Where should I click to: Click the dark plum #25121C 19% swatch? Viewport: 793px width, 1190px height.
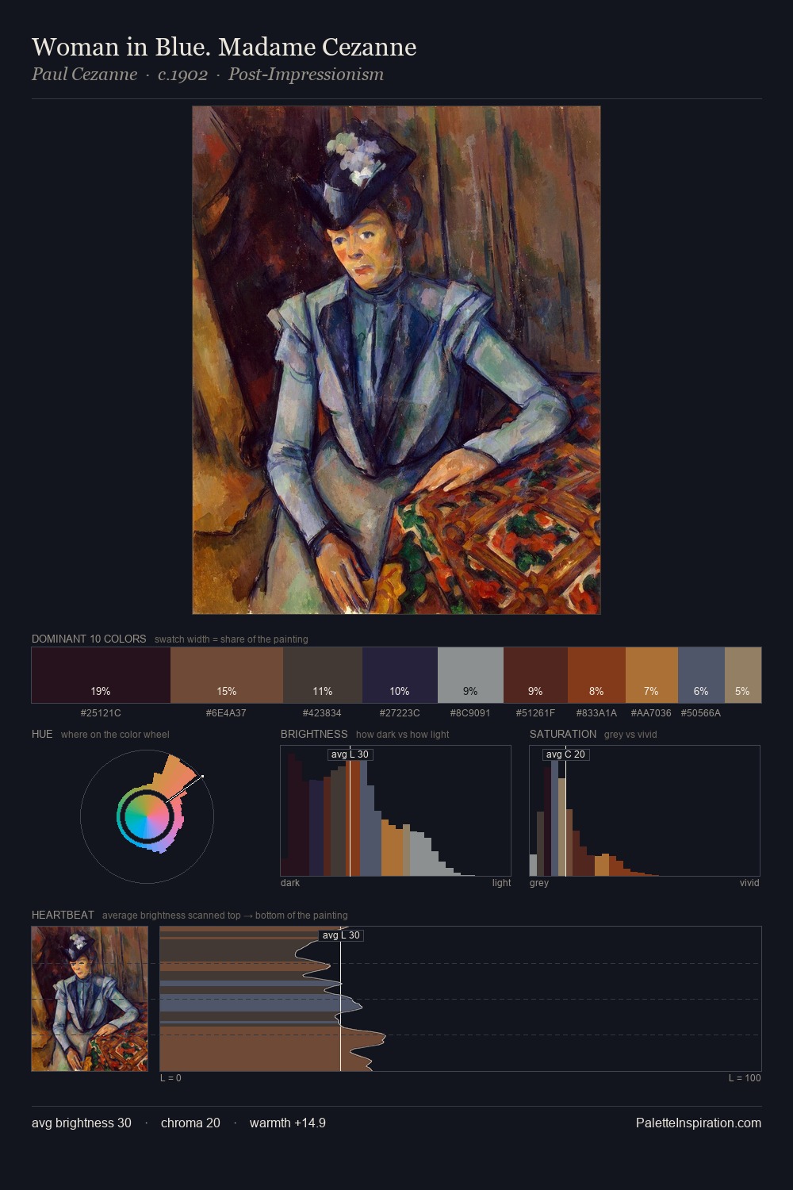[x=101, y=675]
